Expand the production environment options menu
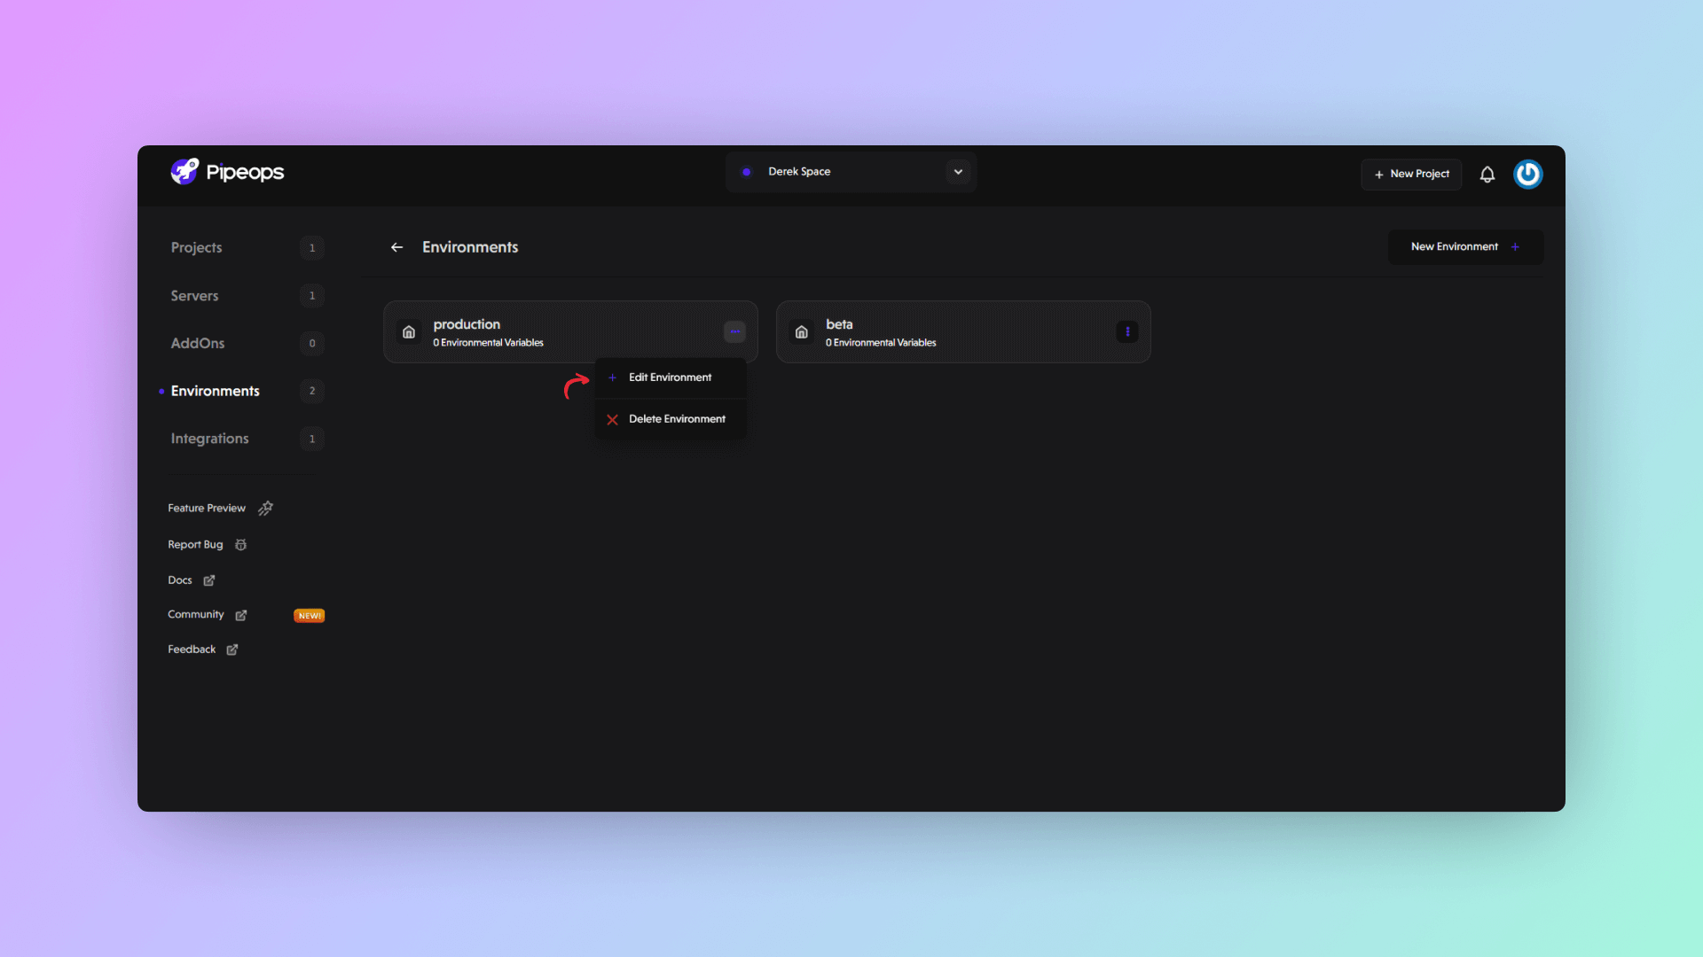This screenshot has height=957, width=1703. click(734, 331)
